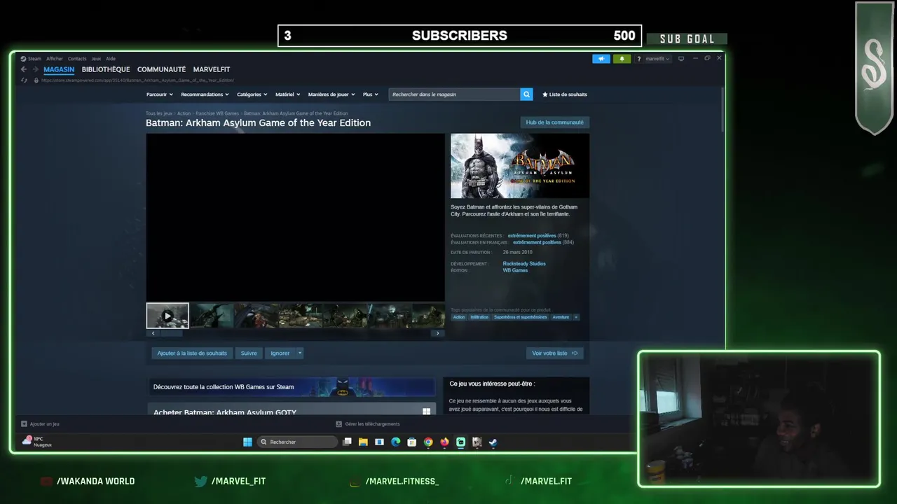Open Liste de souhaits link
This screenshot has width=897, height=504.
tap(565, 94)
